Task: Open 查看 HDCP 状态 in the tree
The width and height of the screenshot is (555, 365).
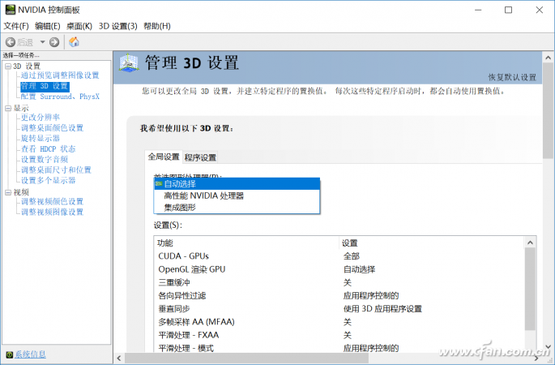Action: tap(48, 148)
